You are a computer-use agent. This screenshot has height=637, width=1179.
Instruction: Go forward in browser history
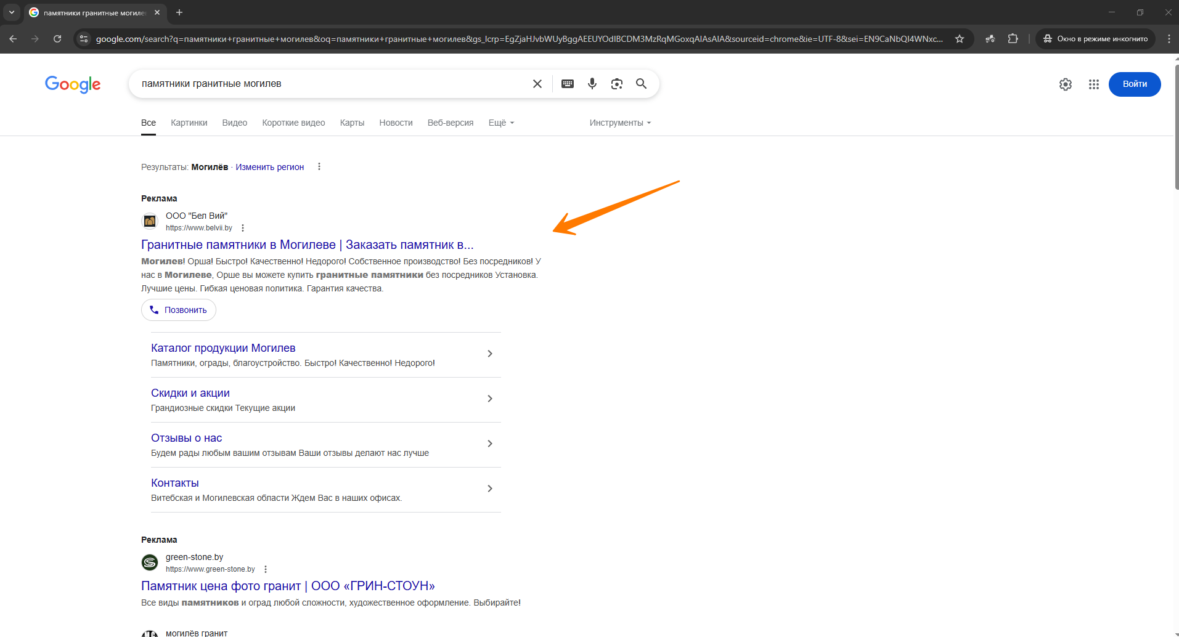pos(35,39)
